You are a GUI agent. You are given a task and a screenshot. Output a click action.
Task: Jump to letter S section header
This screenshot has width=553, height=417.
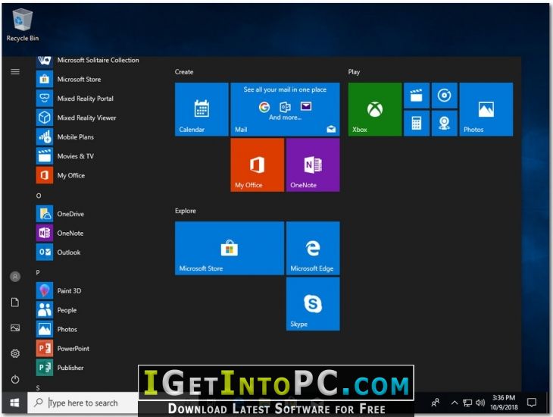coord(38,387)
